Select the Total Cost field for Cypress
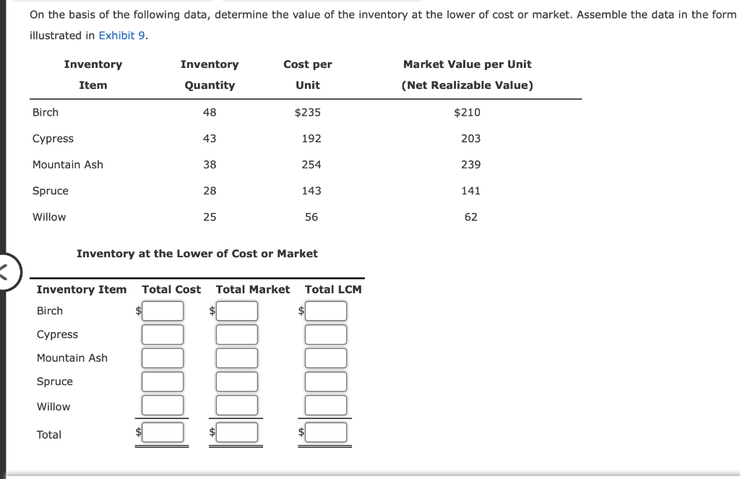Screen dimensions: 740x479 163,334
